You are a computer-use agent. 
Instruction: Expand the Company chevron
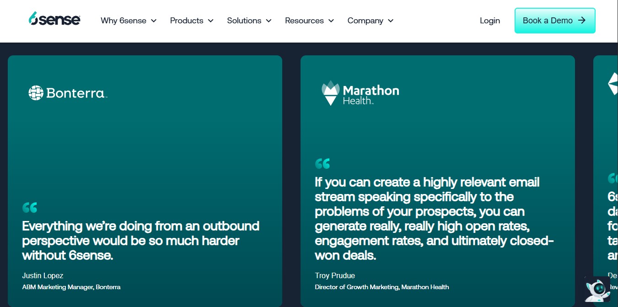click(x=391, y=21)
